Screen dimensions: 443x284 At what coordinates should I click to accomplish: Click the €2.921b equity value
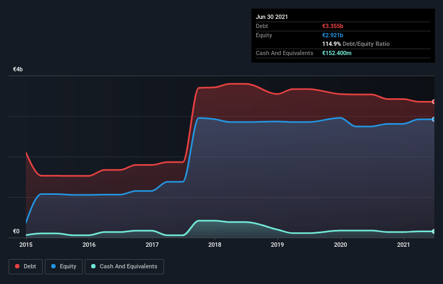(x=332, y=35)
